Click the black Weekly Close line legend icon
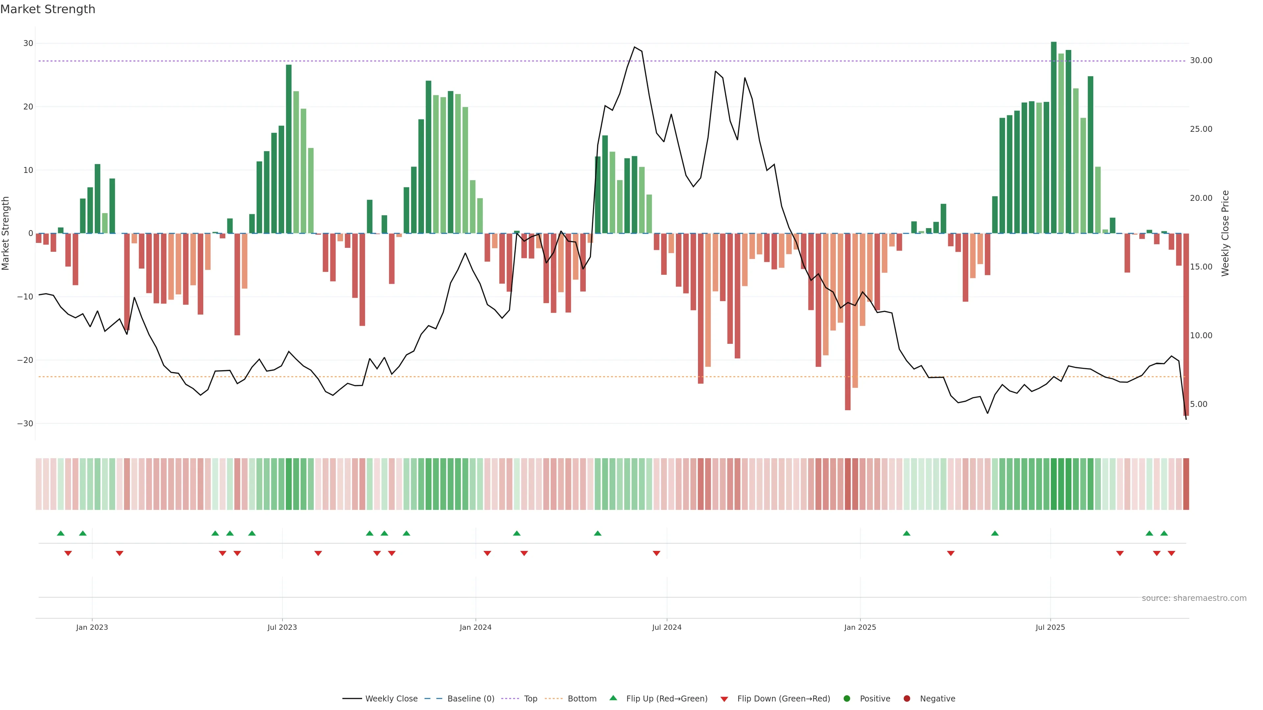This screenshot has height=710, width=1263. point(352,699)
